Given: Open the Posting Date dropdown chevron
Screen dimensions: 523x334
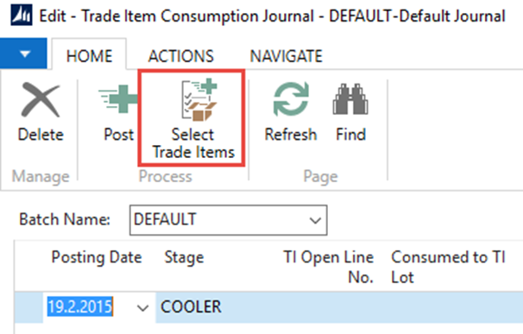Looking at the screenshot, I should 142,307.
